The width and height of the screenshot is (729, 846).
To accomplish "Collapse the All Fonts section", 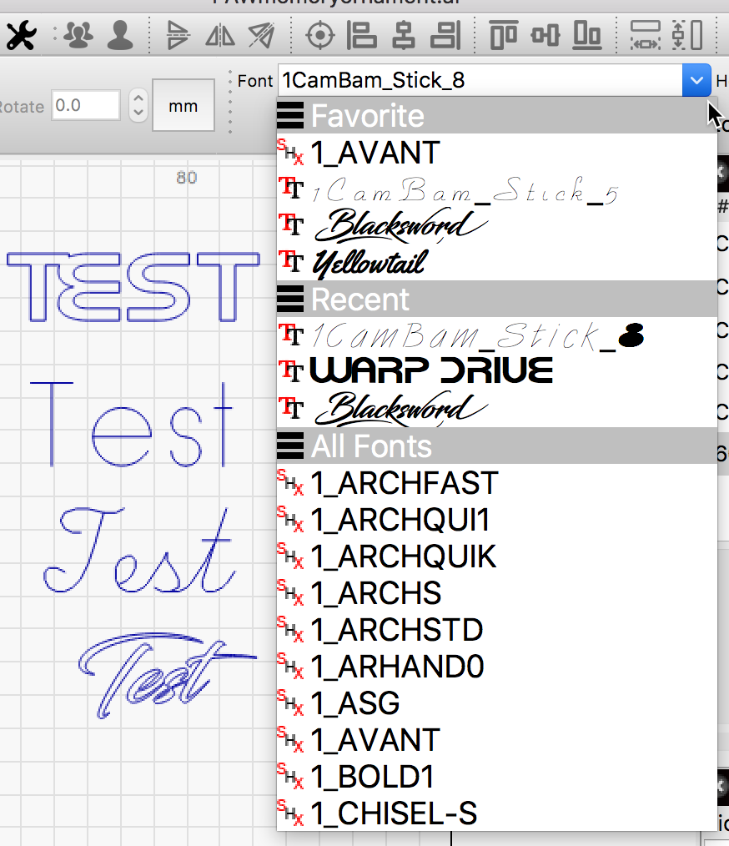I will [x=291, y=446].
